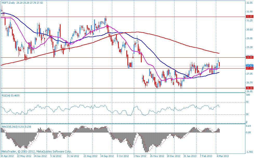Select the red 28.55 price level tag

pyautogui.click(x=250, y=57)
